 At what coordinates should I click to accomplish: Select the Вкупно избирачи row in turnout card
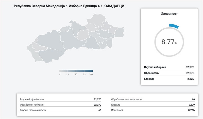[x=169, y=67]
